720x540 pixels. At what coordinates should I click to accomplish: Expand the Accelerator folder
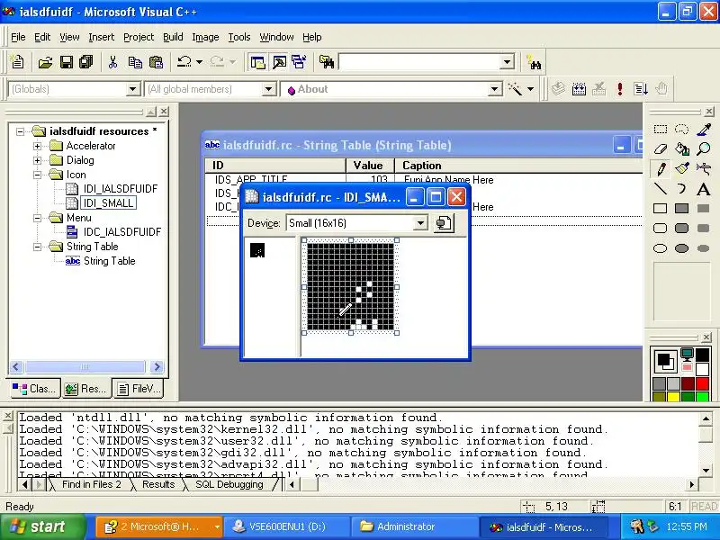coord(37,146)
